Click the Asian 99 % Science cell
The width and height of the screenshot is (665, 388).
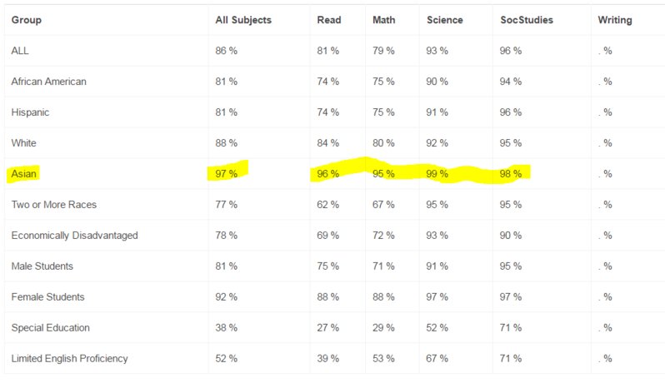pos(437,174)
